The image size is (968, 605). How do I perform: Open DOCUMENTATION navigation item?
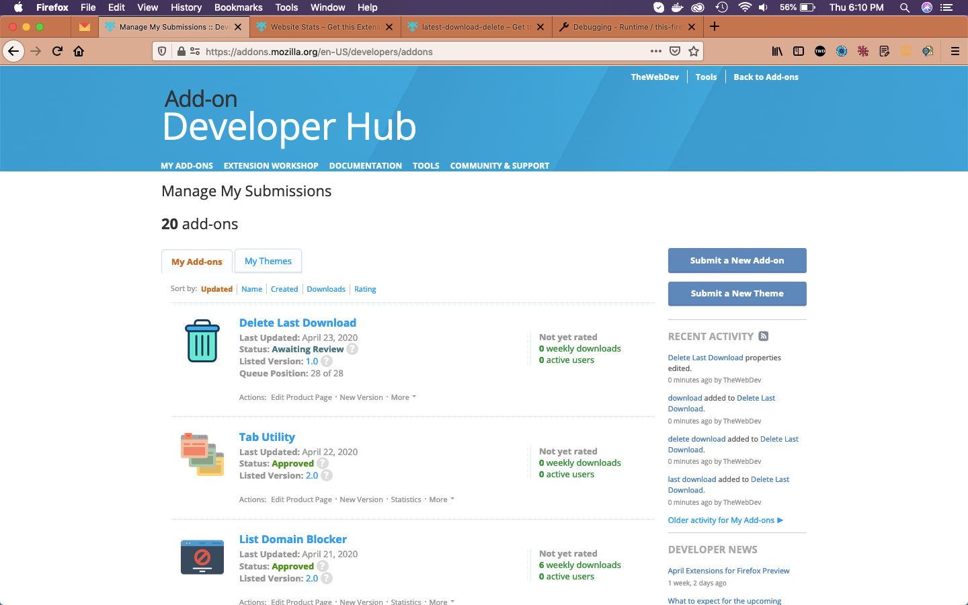coord(366,165)
